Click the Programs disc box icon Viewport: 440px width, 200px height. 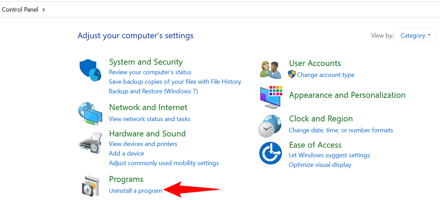coord(90,186)
